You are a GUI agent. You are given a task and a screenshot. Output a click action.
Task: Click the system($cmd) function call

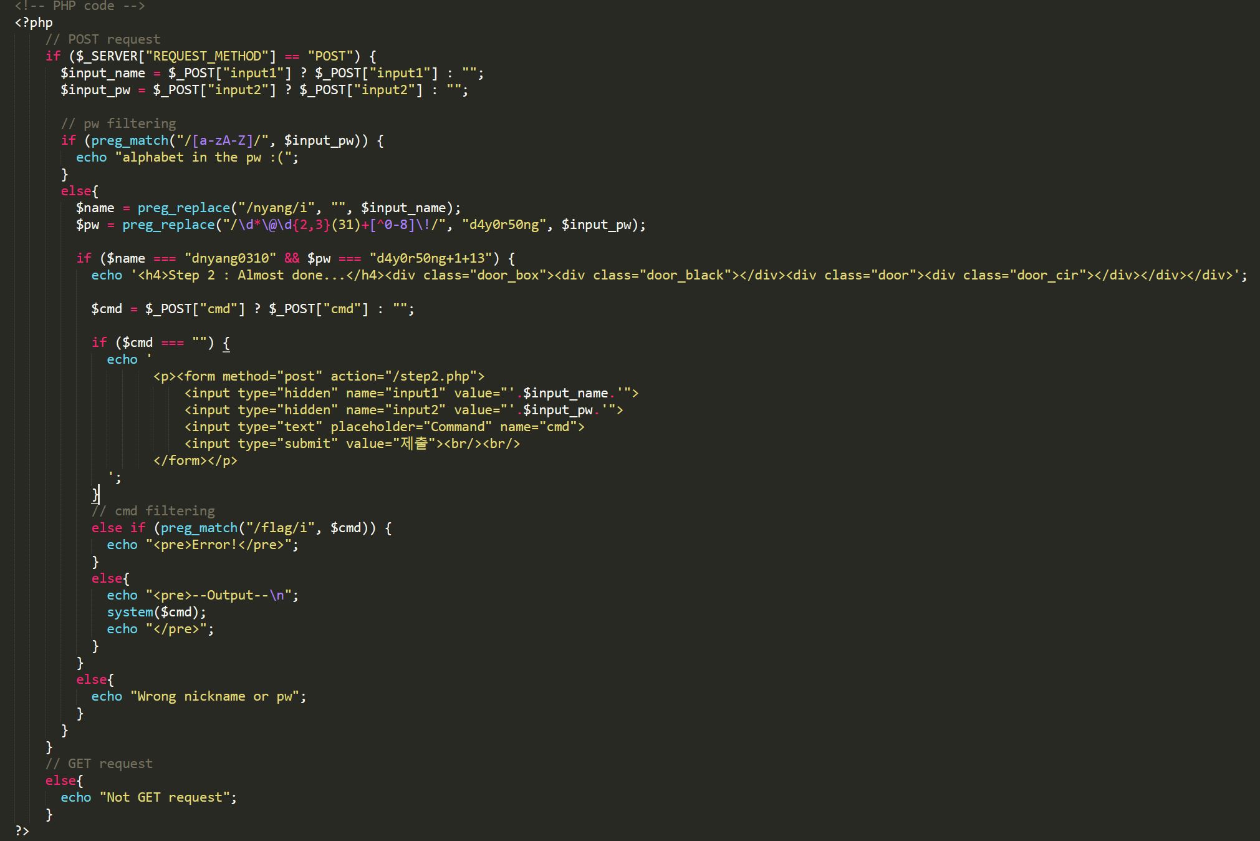(156, 612)
